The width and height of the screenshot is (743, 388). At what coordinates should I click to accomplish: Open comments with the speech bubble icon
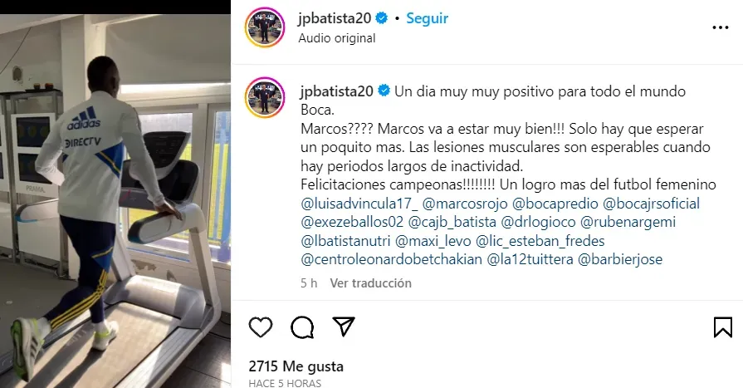tap(302, 327)
